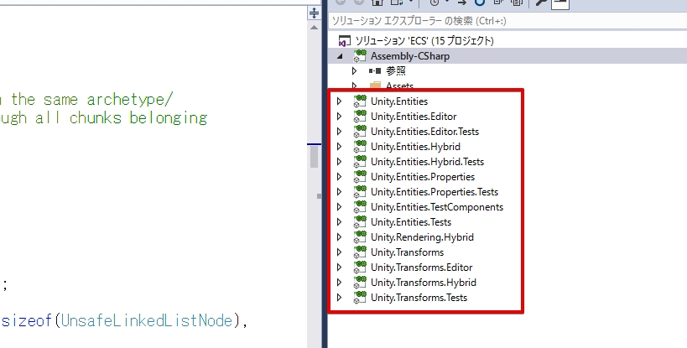The height and width of the screenshot is (348, 687).
Task: Expand the 参照 references node
Action: pos(355,71)
